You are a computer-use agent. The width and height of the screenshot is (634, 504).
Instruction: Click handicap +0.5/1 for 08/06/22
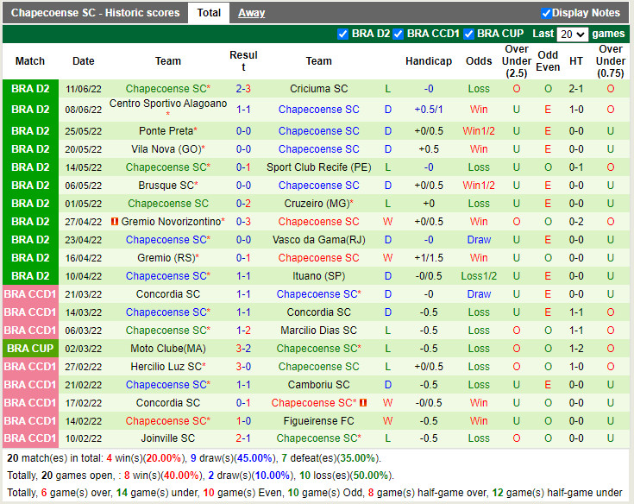tap(429, 110)
